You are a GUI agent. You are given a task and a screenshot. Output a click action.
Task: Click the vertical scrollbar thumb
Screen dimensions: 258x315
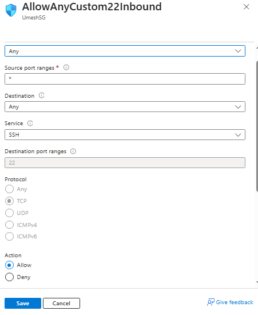tap(257, 126)
